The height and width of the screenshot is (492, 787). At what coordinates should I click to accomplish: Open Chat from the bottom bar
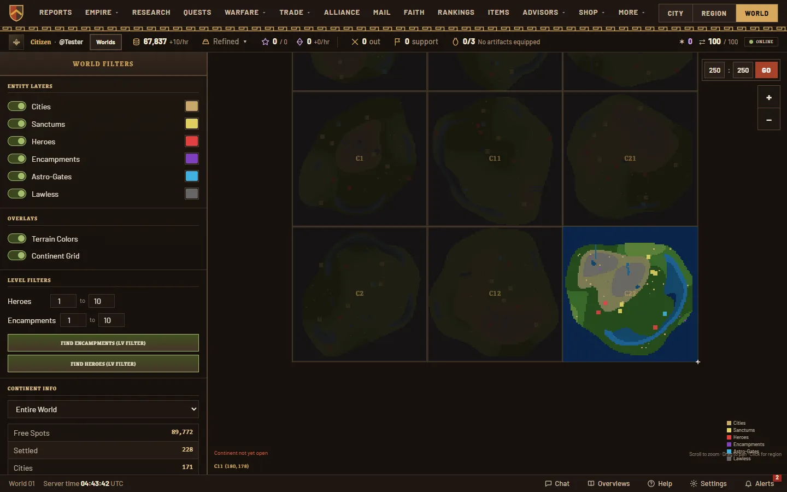tap(557, 484)
